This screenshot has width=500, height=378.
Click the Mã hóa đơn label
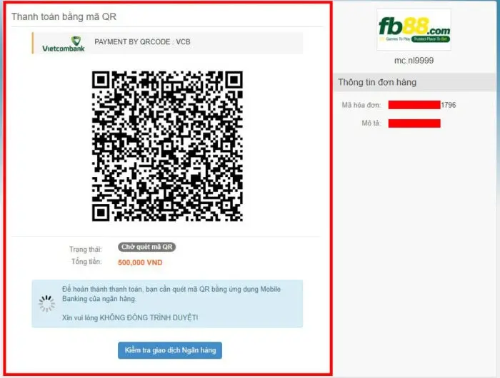361,105
